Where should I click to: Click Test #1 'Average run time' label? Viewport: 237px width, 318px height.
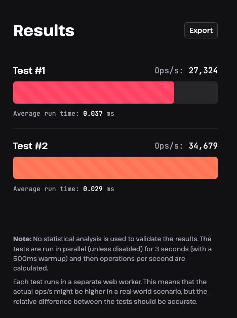(46, 114)
